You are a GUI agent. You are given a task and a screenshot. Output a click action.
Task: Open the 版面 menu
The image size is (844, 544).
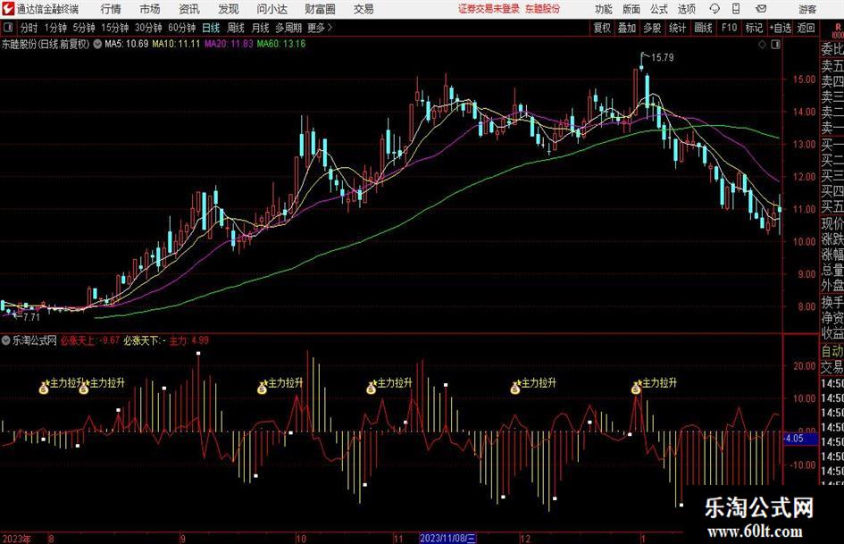631,9
